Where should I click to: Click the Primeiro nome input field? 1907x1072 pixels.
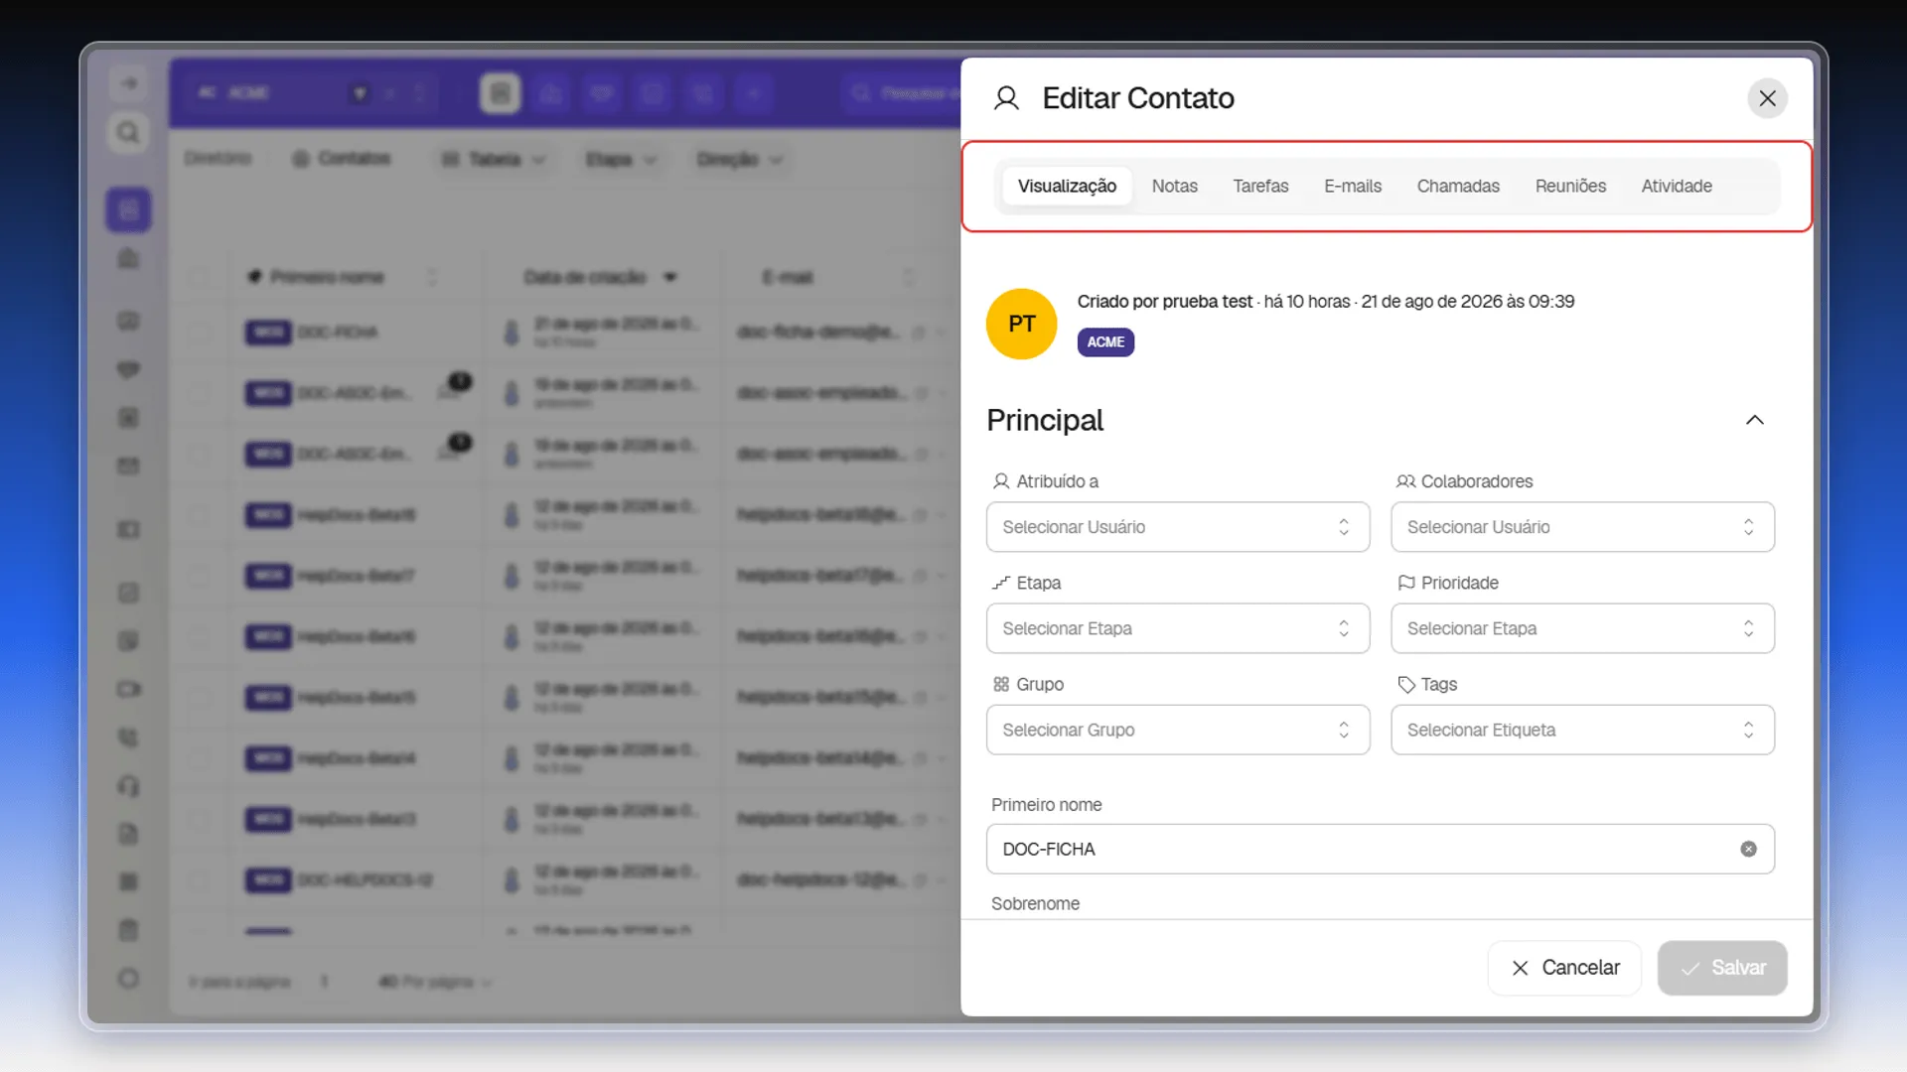click(1380, 849)
